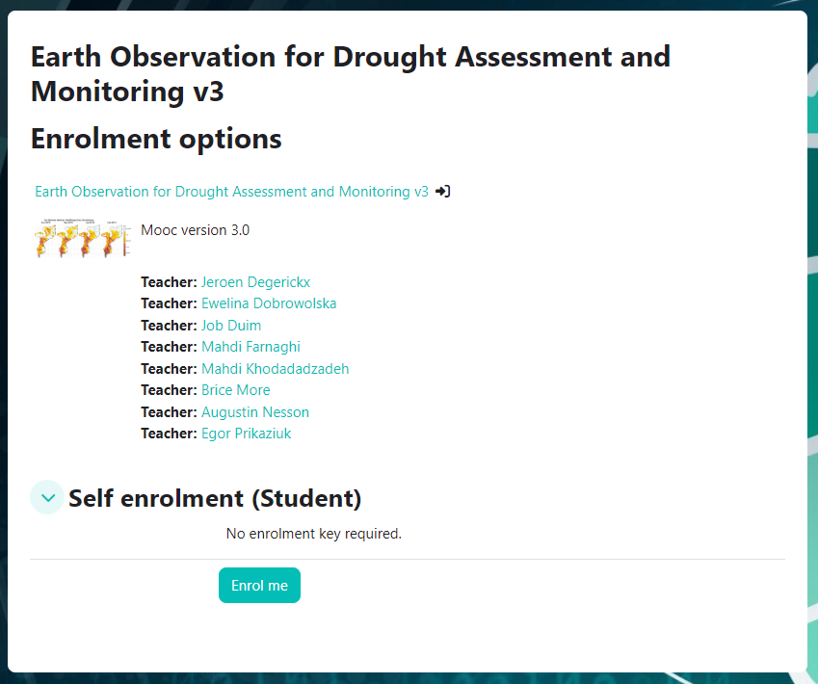The image size is (818, 684).
Task: Open teacher Mahdi Farnaghi's profile
Action: 251,347
